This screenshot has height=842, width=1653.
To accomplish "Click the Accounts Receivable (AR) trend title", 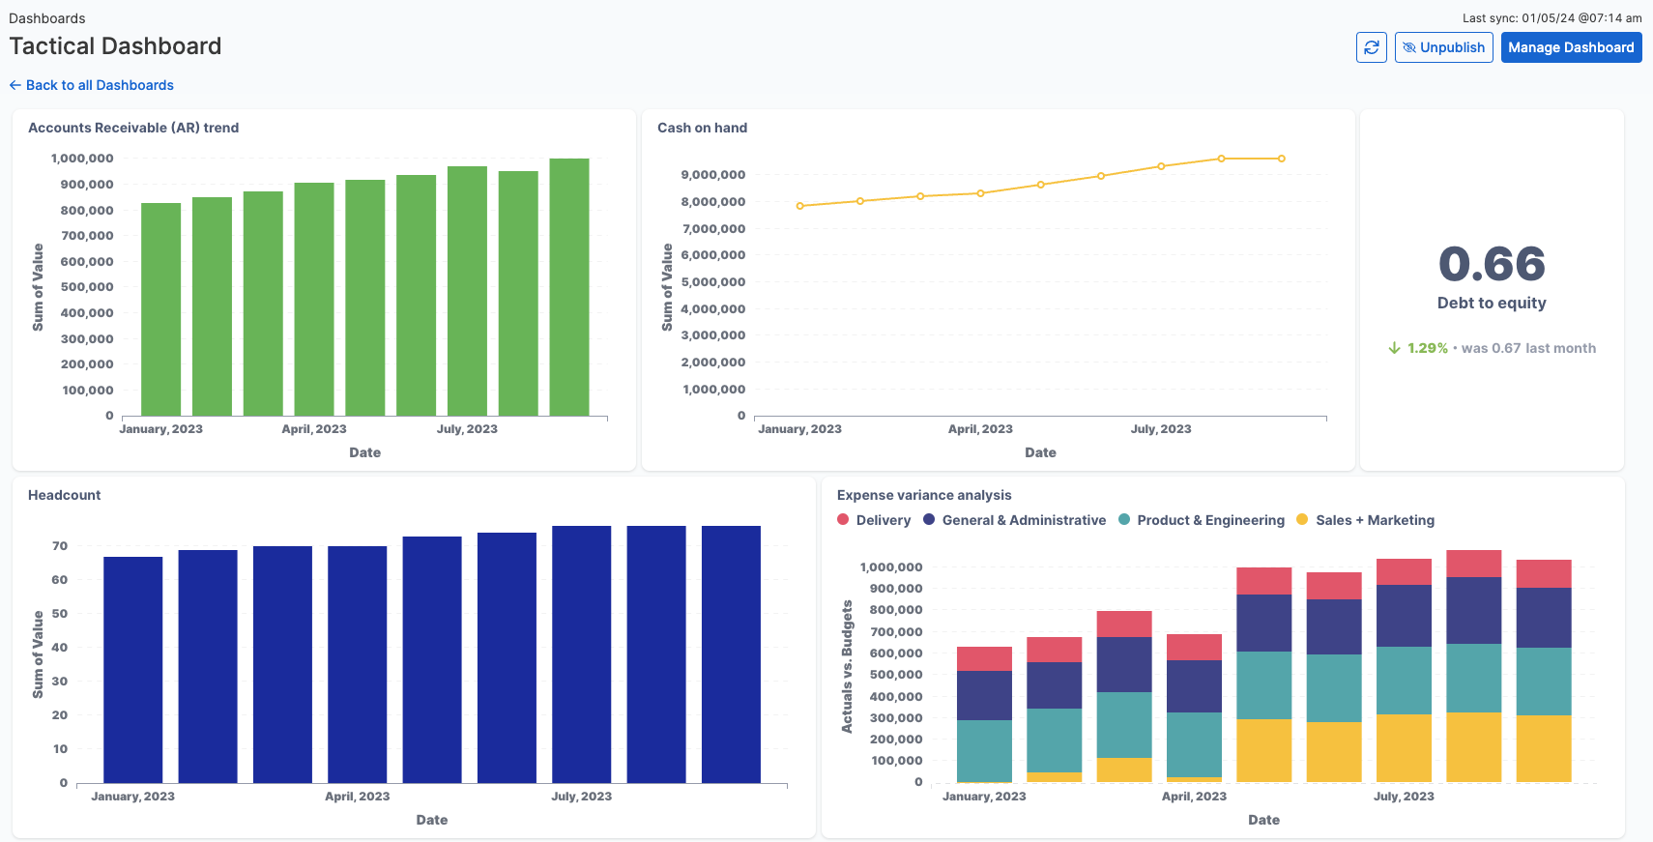I will pyautogui.click(x=133, y=128).
